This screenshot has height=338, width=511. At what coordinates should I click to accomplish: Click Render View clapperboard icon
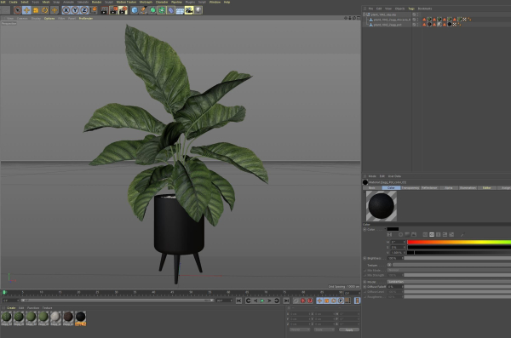(104, 10)
